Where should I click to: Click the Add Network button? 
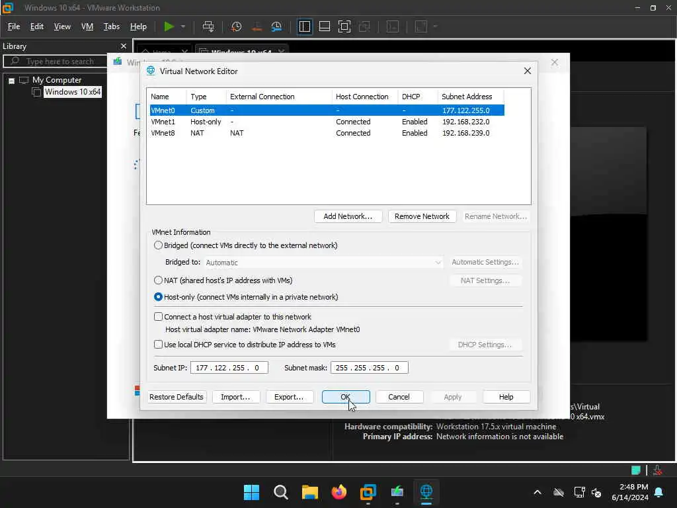348,216
